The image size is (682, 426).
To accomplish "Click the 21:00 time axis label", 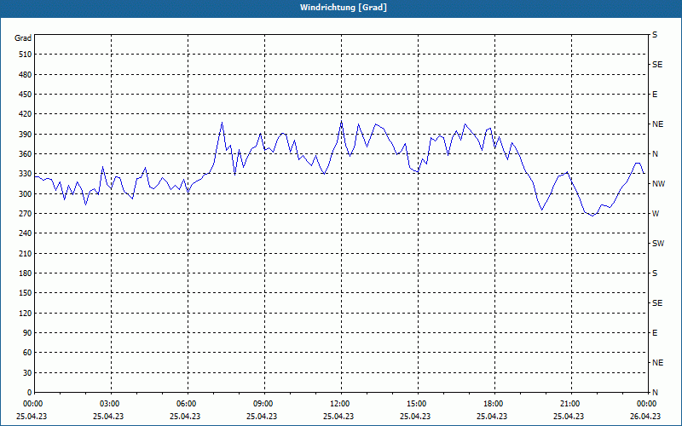I will (x=570, y=404).
